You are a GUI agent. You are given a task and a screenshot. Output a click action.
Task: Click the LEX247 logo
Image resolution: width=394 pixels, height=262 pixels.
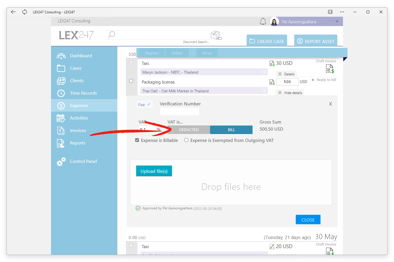pyautogui.click(x=76, y=35)
